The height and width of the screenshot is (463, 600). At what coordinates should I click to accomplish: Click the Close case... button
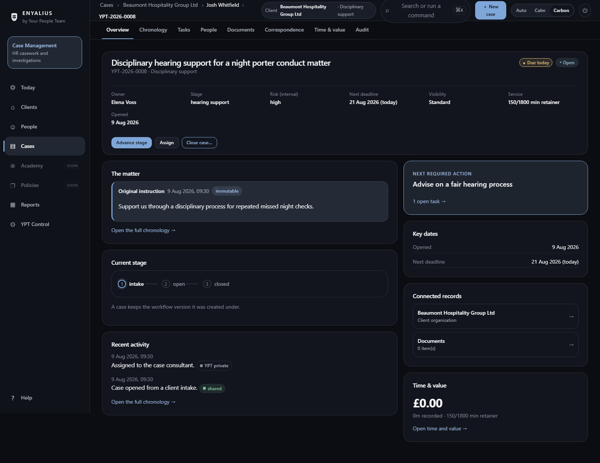tap(199, 143)
